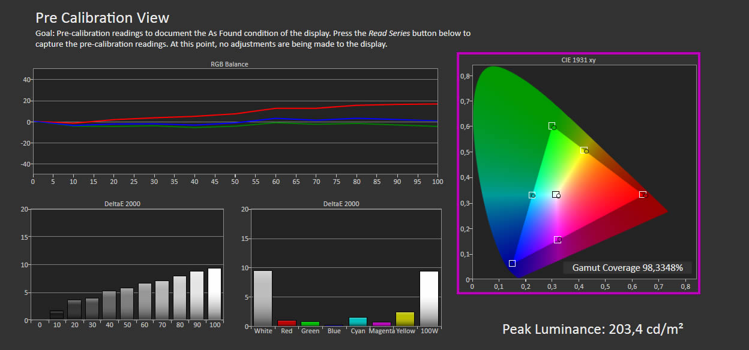This screenshot has width=749, height=350.
Task: Click the 10 bar in grayscale DeltaE chart
Action: coord(56,315)
